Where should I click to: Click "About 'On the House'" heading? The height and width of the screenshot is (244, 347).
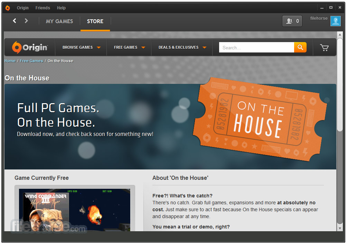[x=180, y=178]
